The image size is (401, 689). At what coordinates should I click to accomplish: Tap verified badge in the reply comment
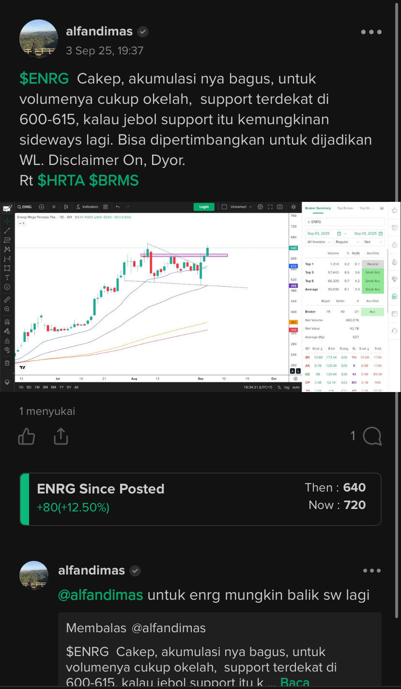[135, 571]
